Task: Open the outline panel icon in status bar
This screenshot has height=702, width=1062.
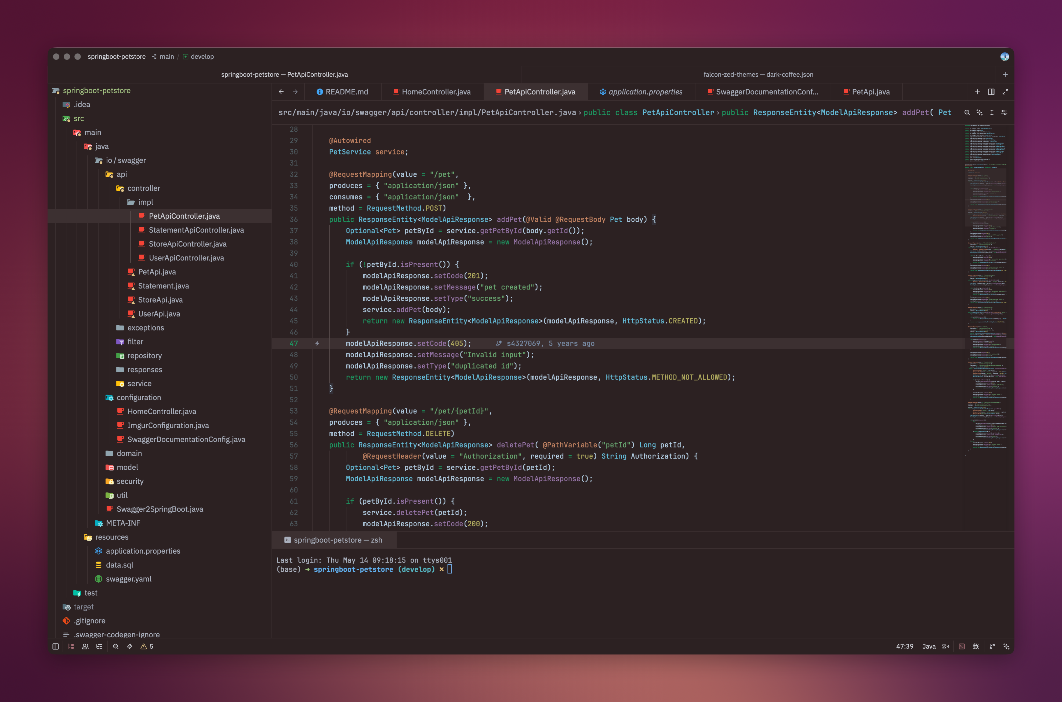Action: point(99,646)
